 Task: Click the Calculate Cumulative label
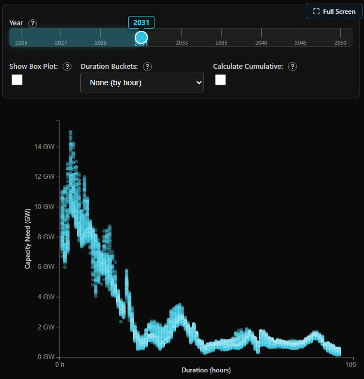(248, 66)
